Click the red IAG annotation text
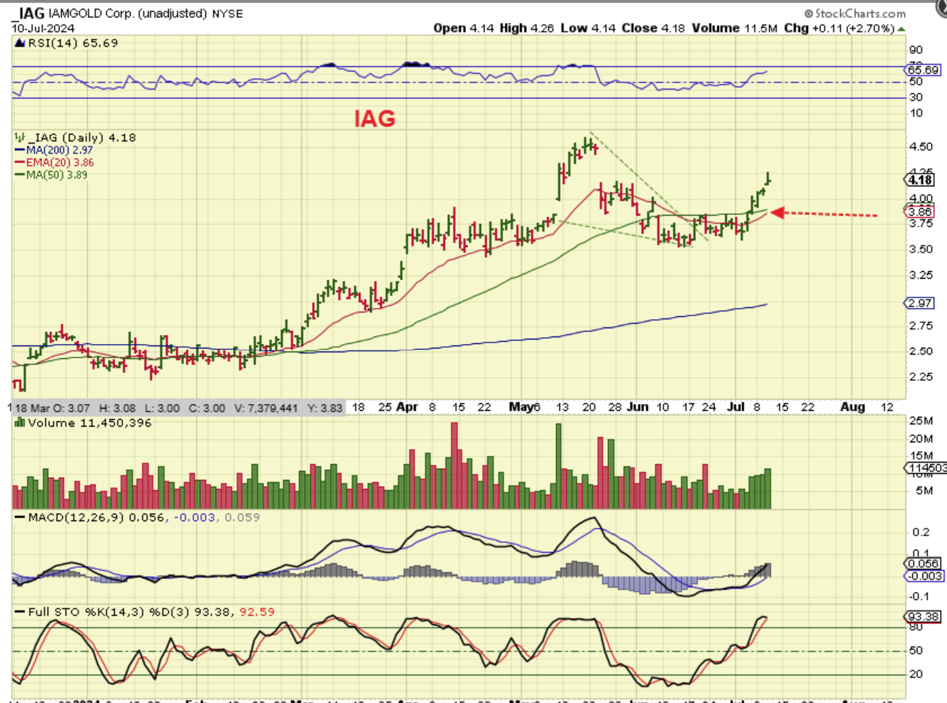The image size is (947, 703). (374, 118)
